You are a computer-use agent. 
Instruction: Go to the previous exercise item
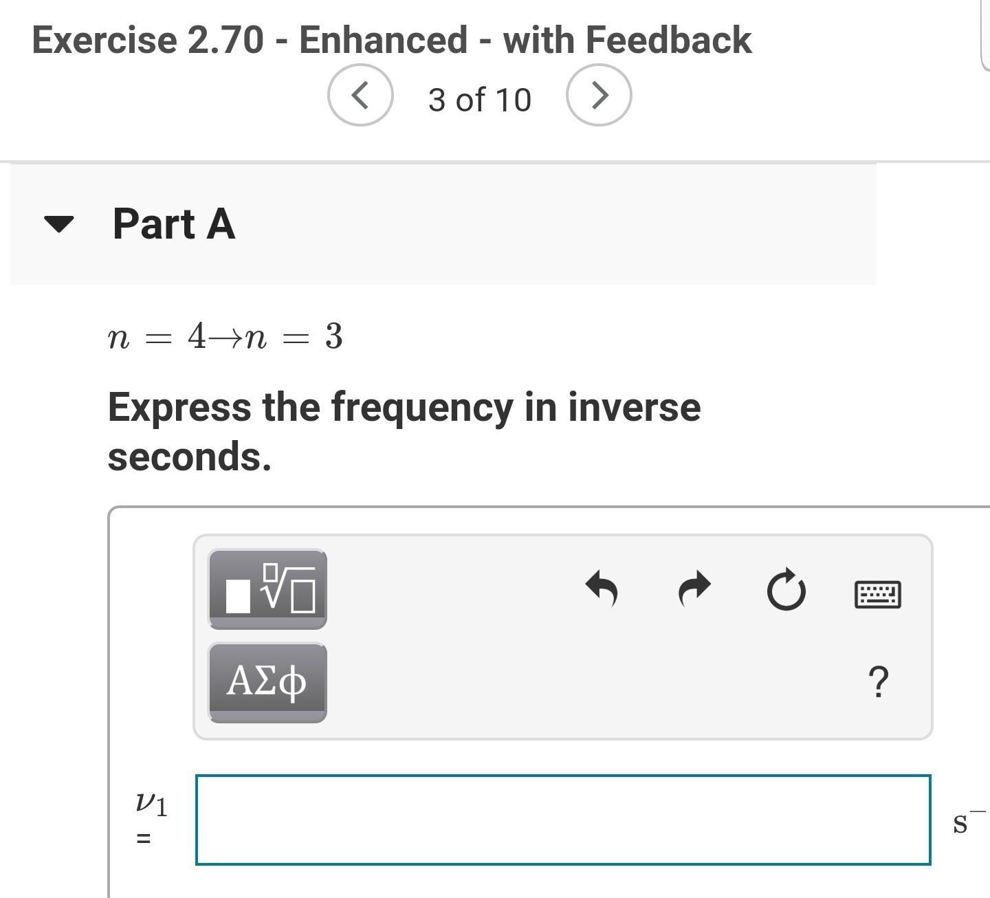click(x=360, y=95)
